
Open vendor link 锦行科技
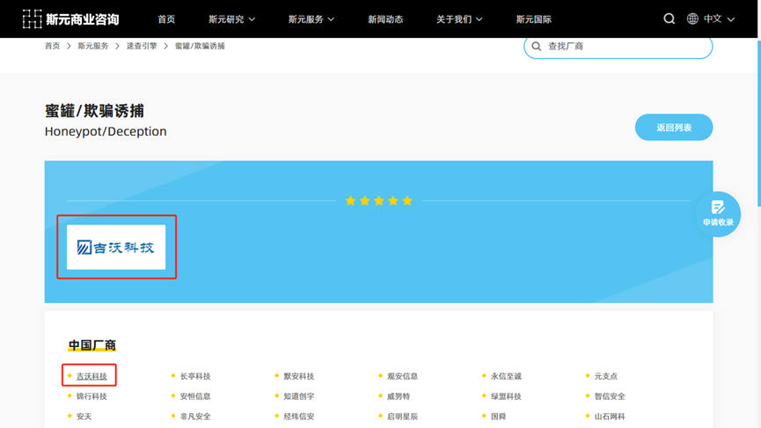click(x=91, y=396)
